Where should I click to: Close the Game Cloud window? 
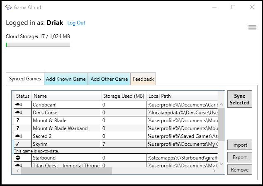pos(252,7)
